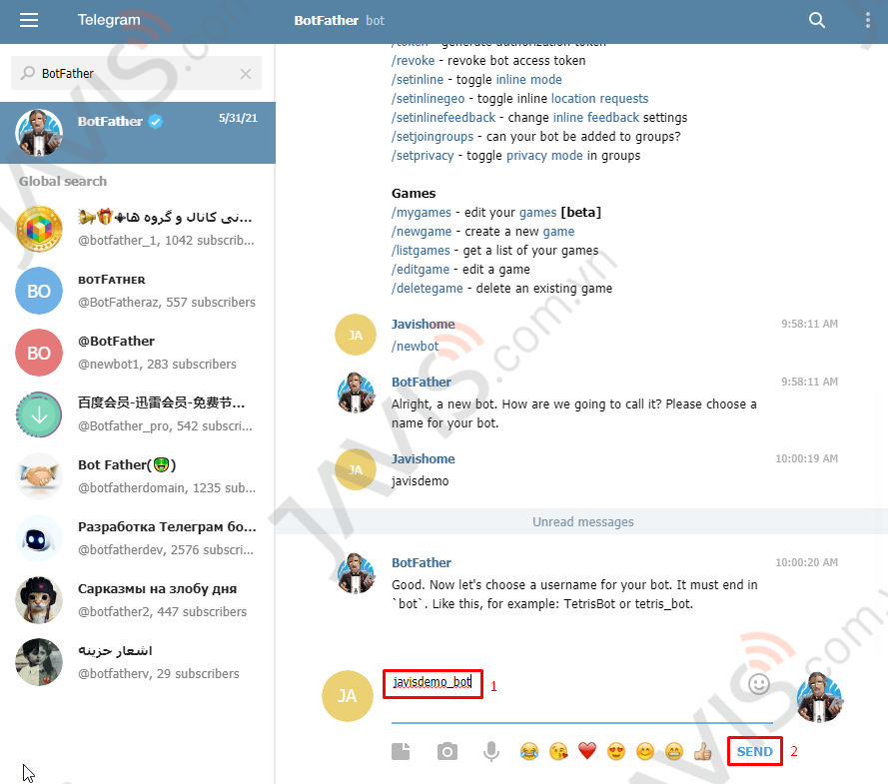Send the typed message with SEND

coord(754,751)
